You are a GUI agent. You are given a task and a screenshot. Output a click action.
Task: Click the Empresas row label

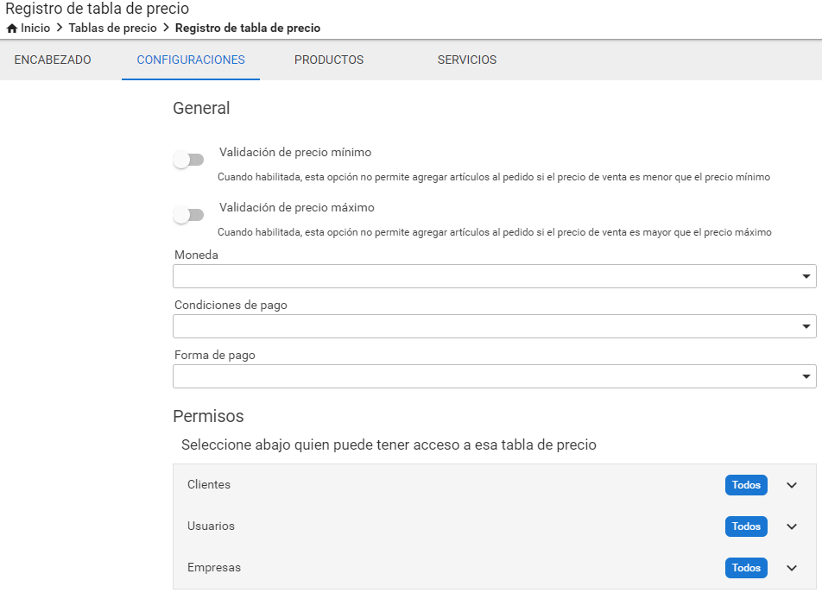(214, 568)
